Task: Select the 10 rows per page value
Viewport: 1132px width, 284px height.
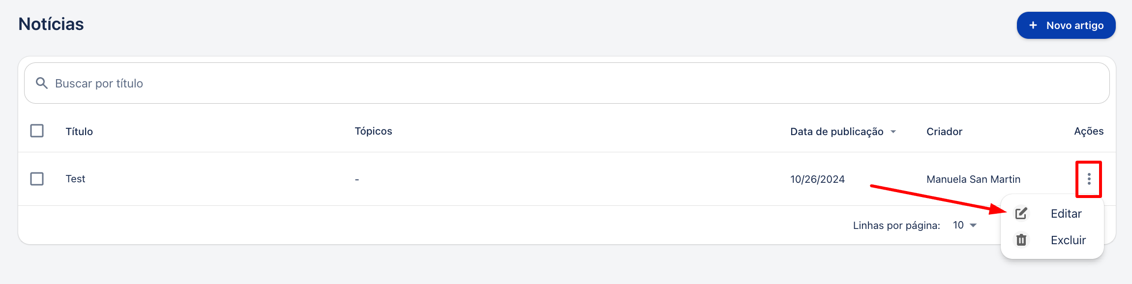Action: [x=958, y=225]
